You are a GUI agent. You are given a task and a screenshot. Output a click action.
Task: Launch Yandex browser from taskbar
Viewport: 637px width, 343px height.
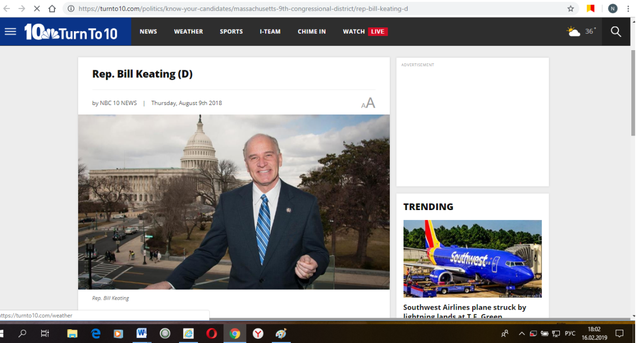tap(258, 334)
